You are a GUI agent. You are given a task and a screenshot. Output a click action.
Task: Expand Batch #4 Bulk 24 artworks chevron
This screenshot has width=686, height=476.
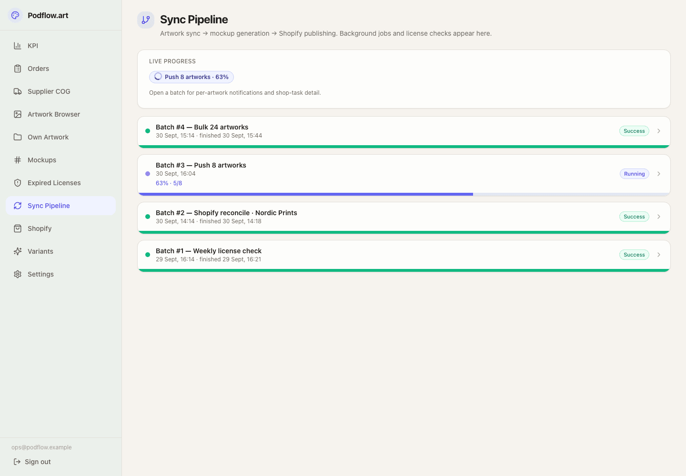(x=659, y=131)
